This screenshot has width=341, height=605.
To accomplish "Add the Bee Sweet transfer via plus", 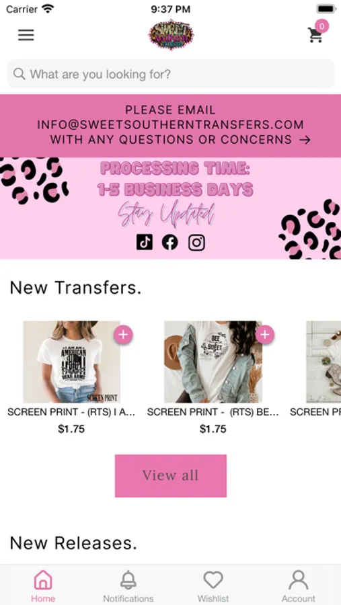I will tap(265, 335).
